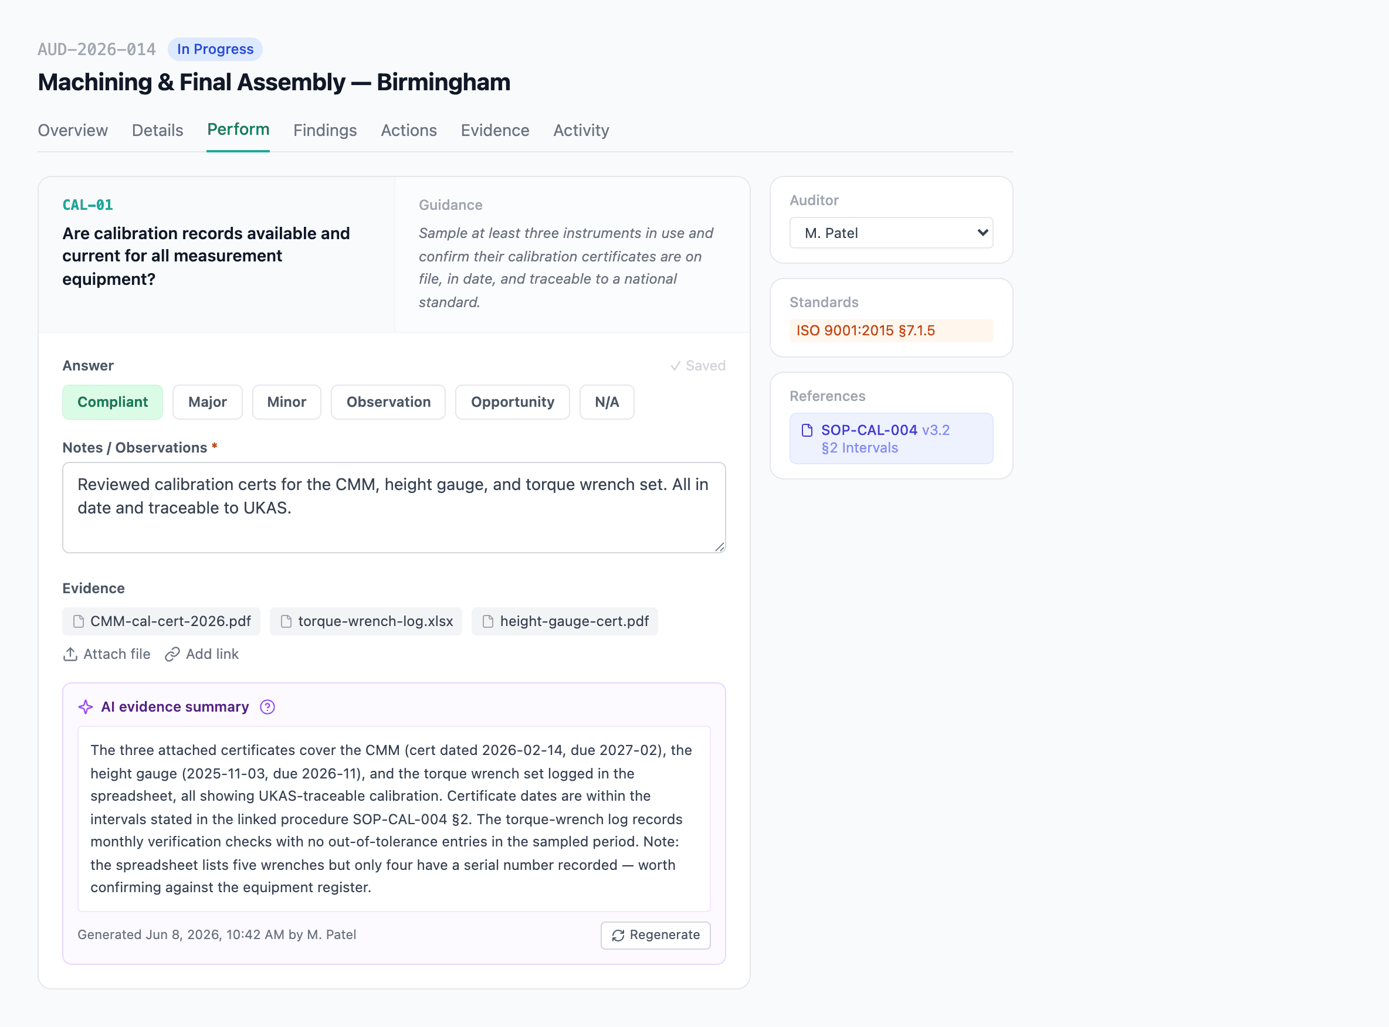Open the Evidence tab

click(494, 130)
